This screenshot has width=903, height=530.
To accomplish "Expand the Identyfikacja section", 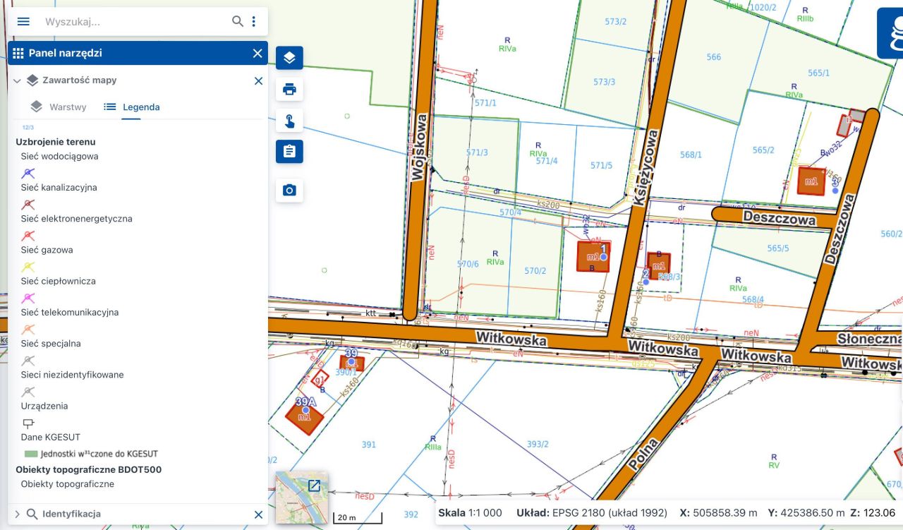I will click(17, 514).
